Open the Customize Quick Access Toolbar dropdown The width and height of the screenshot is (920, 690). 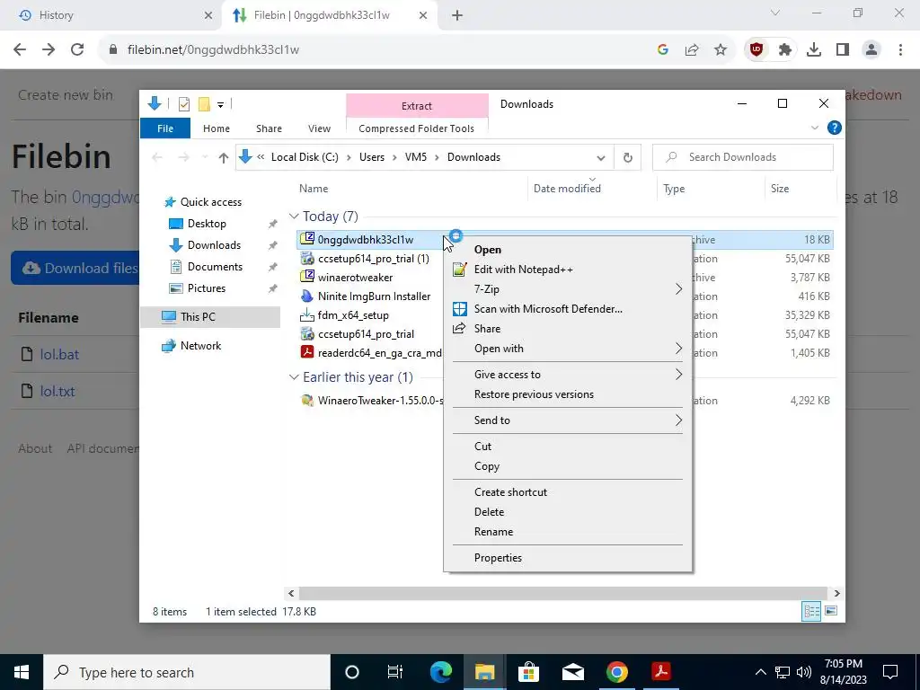221,105
